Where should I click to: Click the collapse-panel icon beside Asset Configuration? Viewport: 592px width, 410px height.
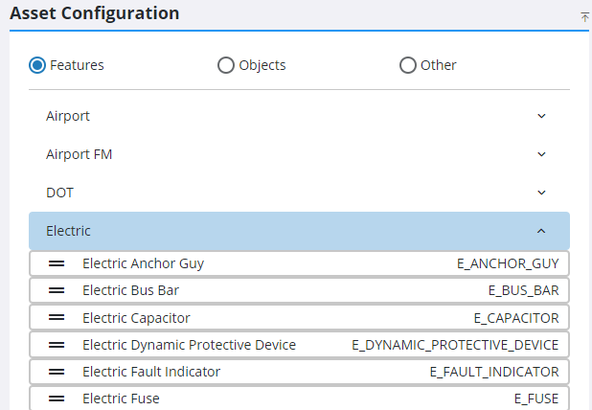point(584,17)
